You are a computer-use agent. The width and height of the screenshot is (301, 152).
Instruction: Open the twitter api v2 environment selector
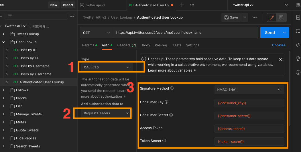click(260, 5)
